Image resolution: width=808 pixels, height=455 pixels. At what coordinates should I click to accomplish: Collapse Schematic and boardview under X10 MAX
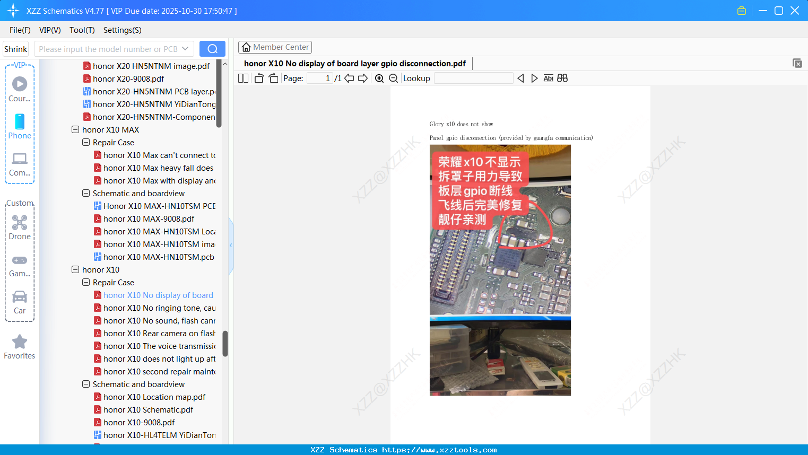86,193
